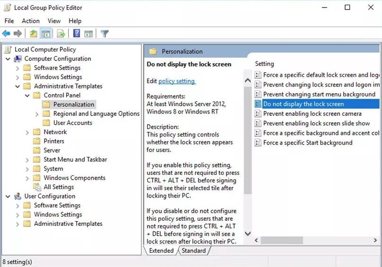
Task: Click the Up One Level folder icon
Action: [34, 34]
